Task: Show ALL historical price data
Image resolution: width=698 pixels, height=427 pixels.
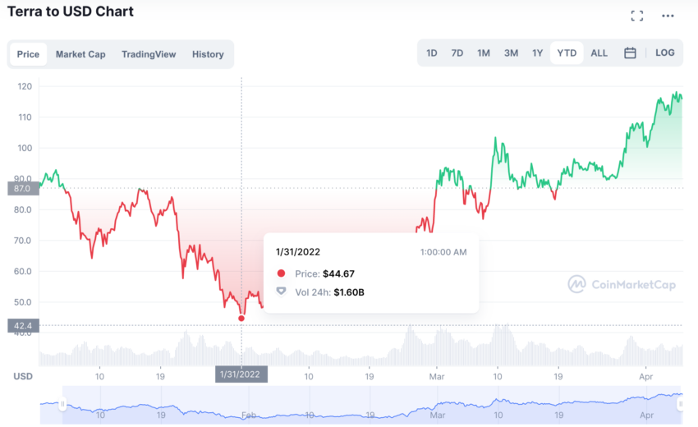Action: (599, 53)
